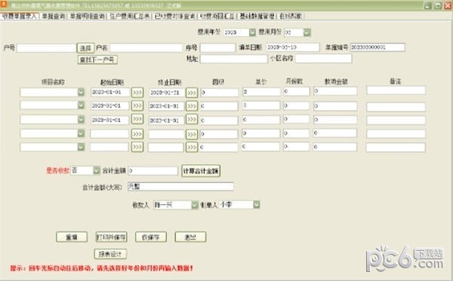The height and width of the screenshot is (281, 453).
Task: Switch to the 收费单据录入 tab
Action: coord(20,16)
